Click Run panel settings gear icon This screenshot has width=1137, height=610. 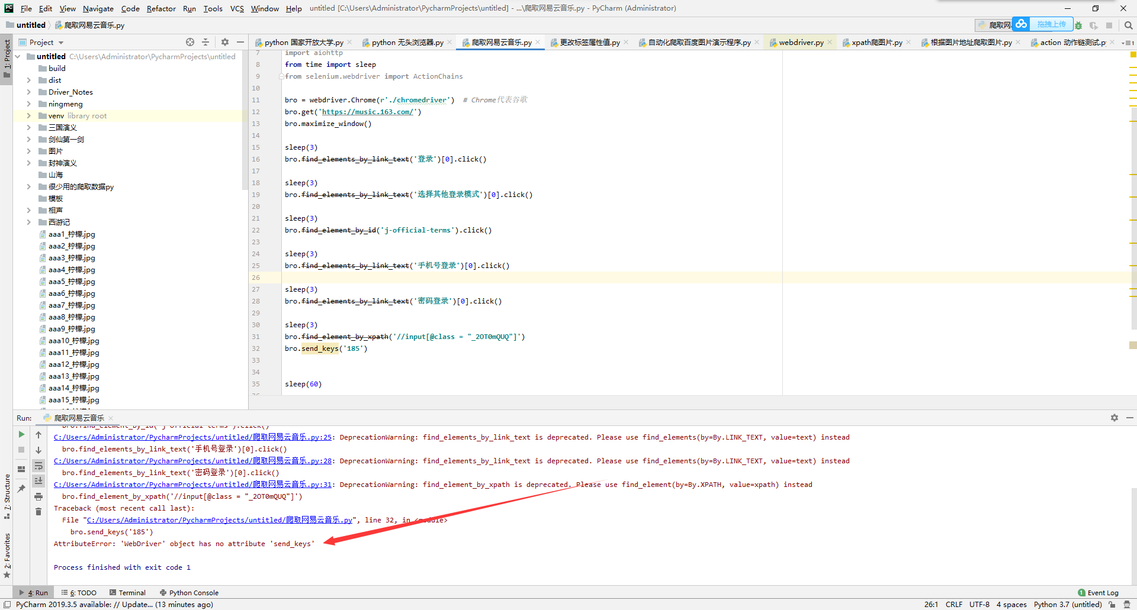(1114, 418)
